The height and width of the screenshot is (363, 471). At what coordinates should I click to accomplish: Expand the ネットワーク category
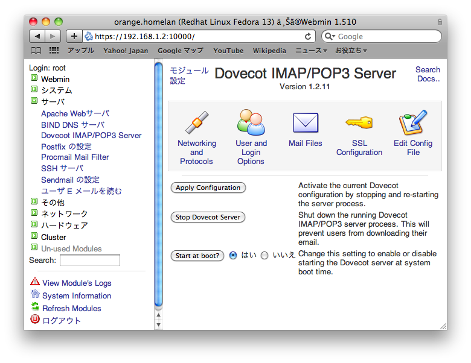[34, 213]
